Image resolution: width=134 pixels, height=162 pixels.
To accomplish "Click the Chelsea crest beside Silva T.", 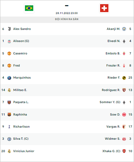I will coord(9,139).
